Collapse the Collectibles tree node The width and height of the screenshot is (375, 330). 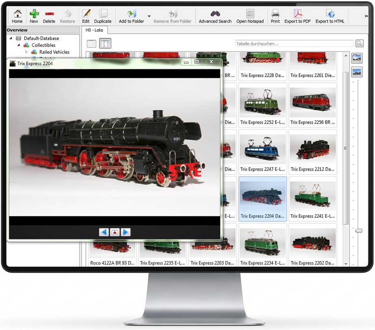(x=18, y=45)
